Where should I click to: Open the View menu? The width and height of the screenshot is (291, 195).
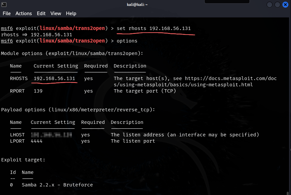[56, 14]
